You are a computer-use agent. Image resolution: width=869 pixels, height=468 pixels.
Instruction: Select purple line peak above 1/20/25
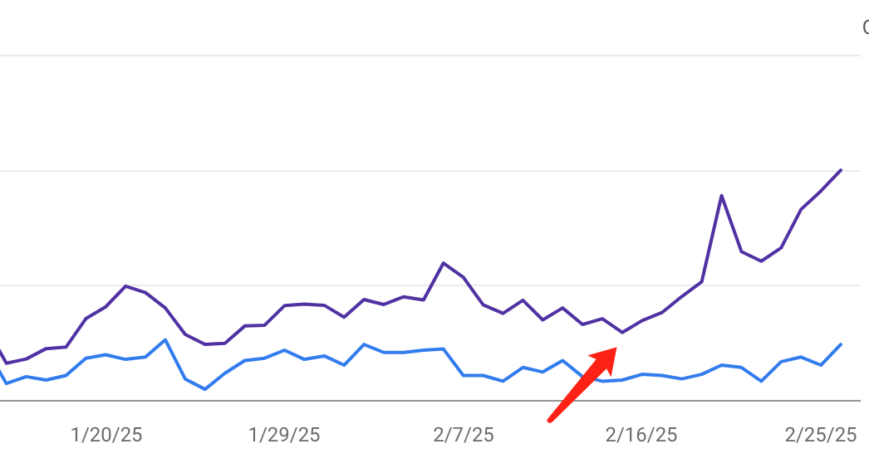(x=125, y=285)
